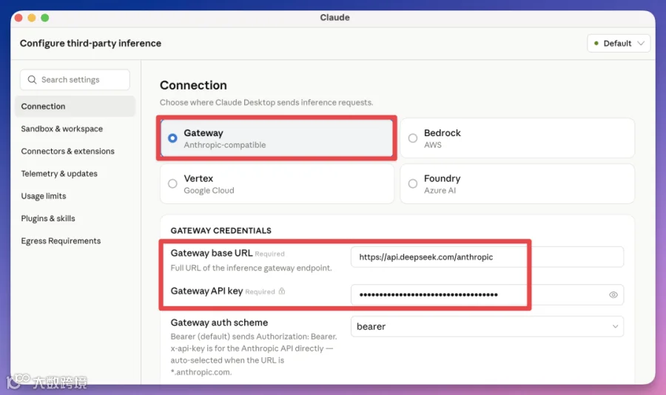Viewport: 666px width, 395px height.
Task: Open the Connection settings section
Action: [75, 107]
